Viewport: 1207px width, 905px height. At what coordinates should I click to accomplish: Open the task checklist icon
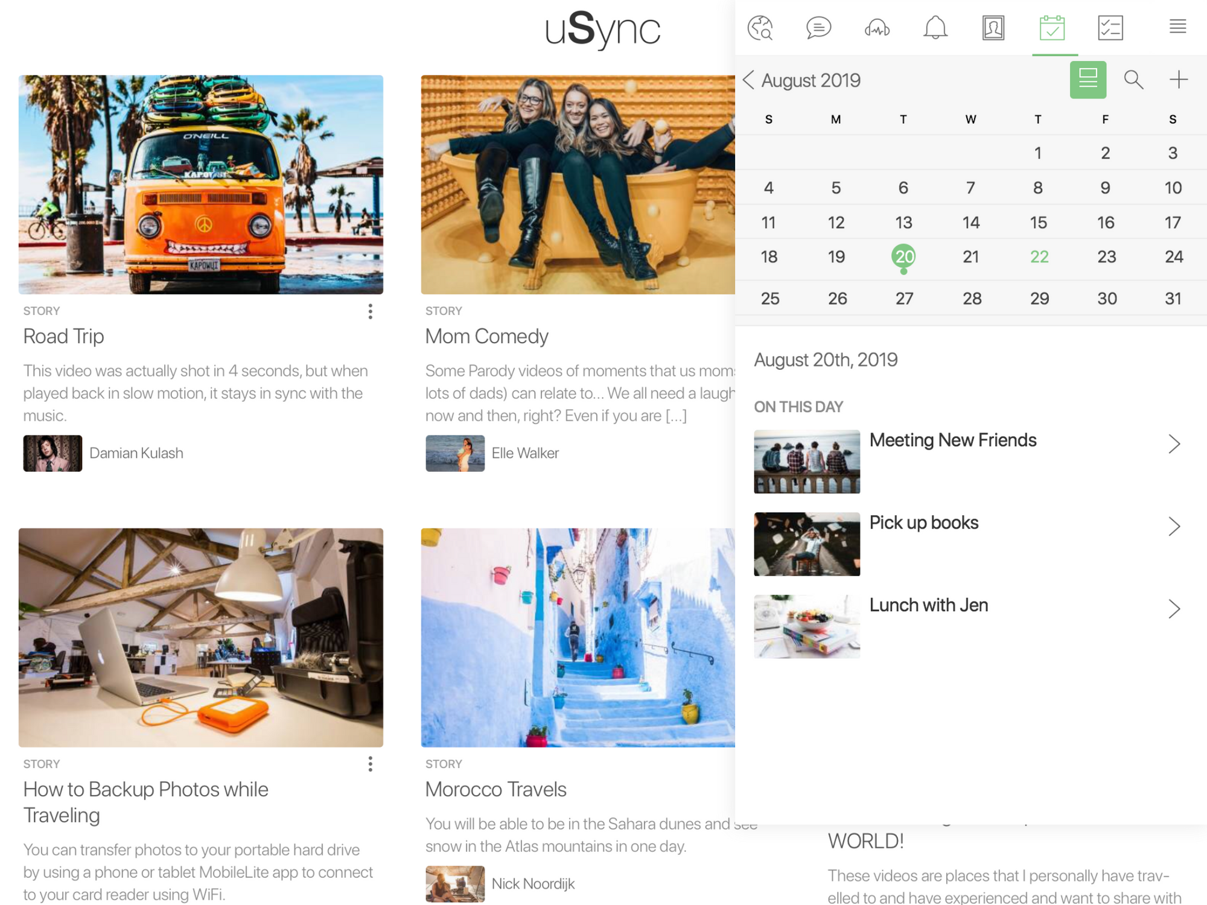[x=1110, y=28]
